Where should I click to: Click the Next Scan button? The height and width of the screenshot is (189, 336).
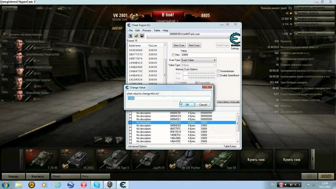(x=194, y=45)
